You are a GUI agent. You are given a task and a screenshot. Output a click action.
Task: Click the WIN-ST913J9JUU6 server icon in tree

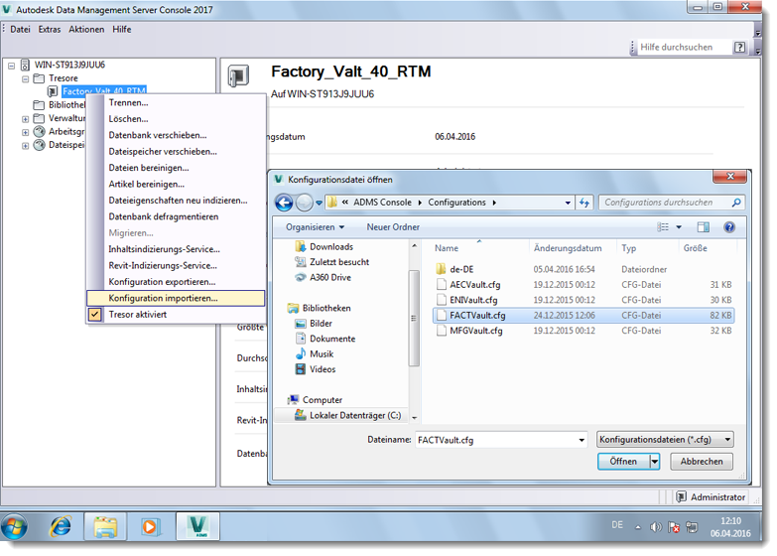25,65
